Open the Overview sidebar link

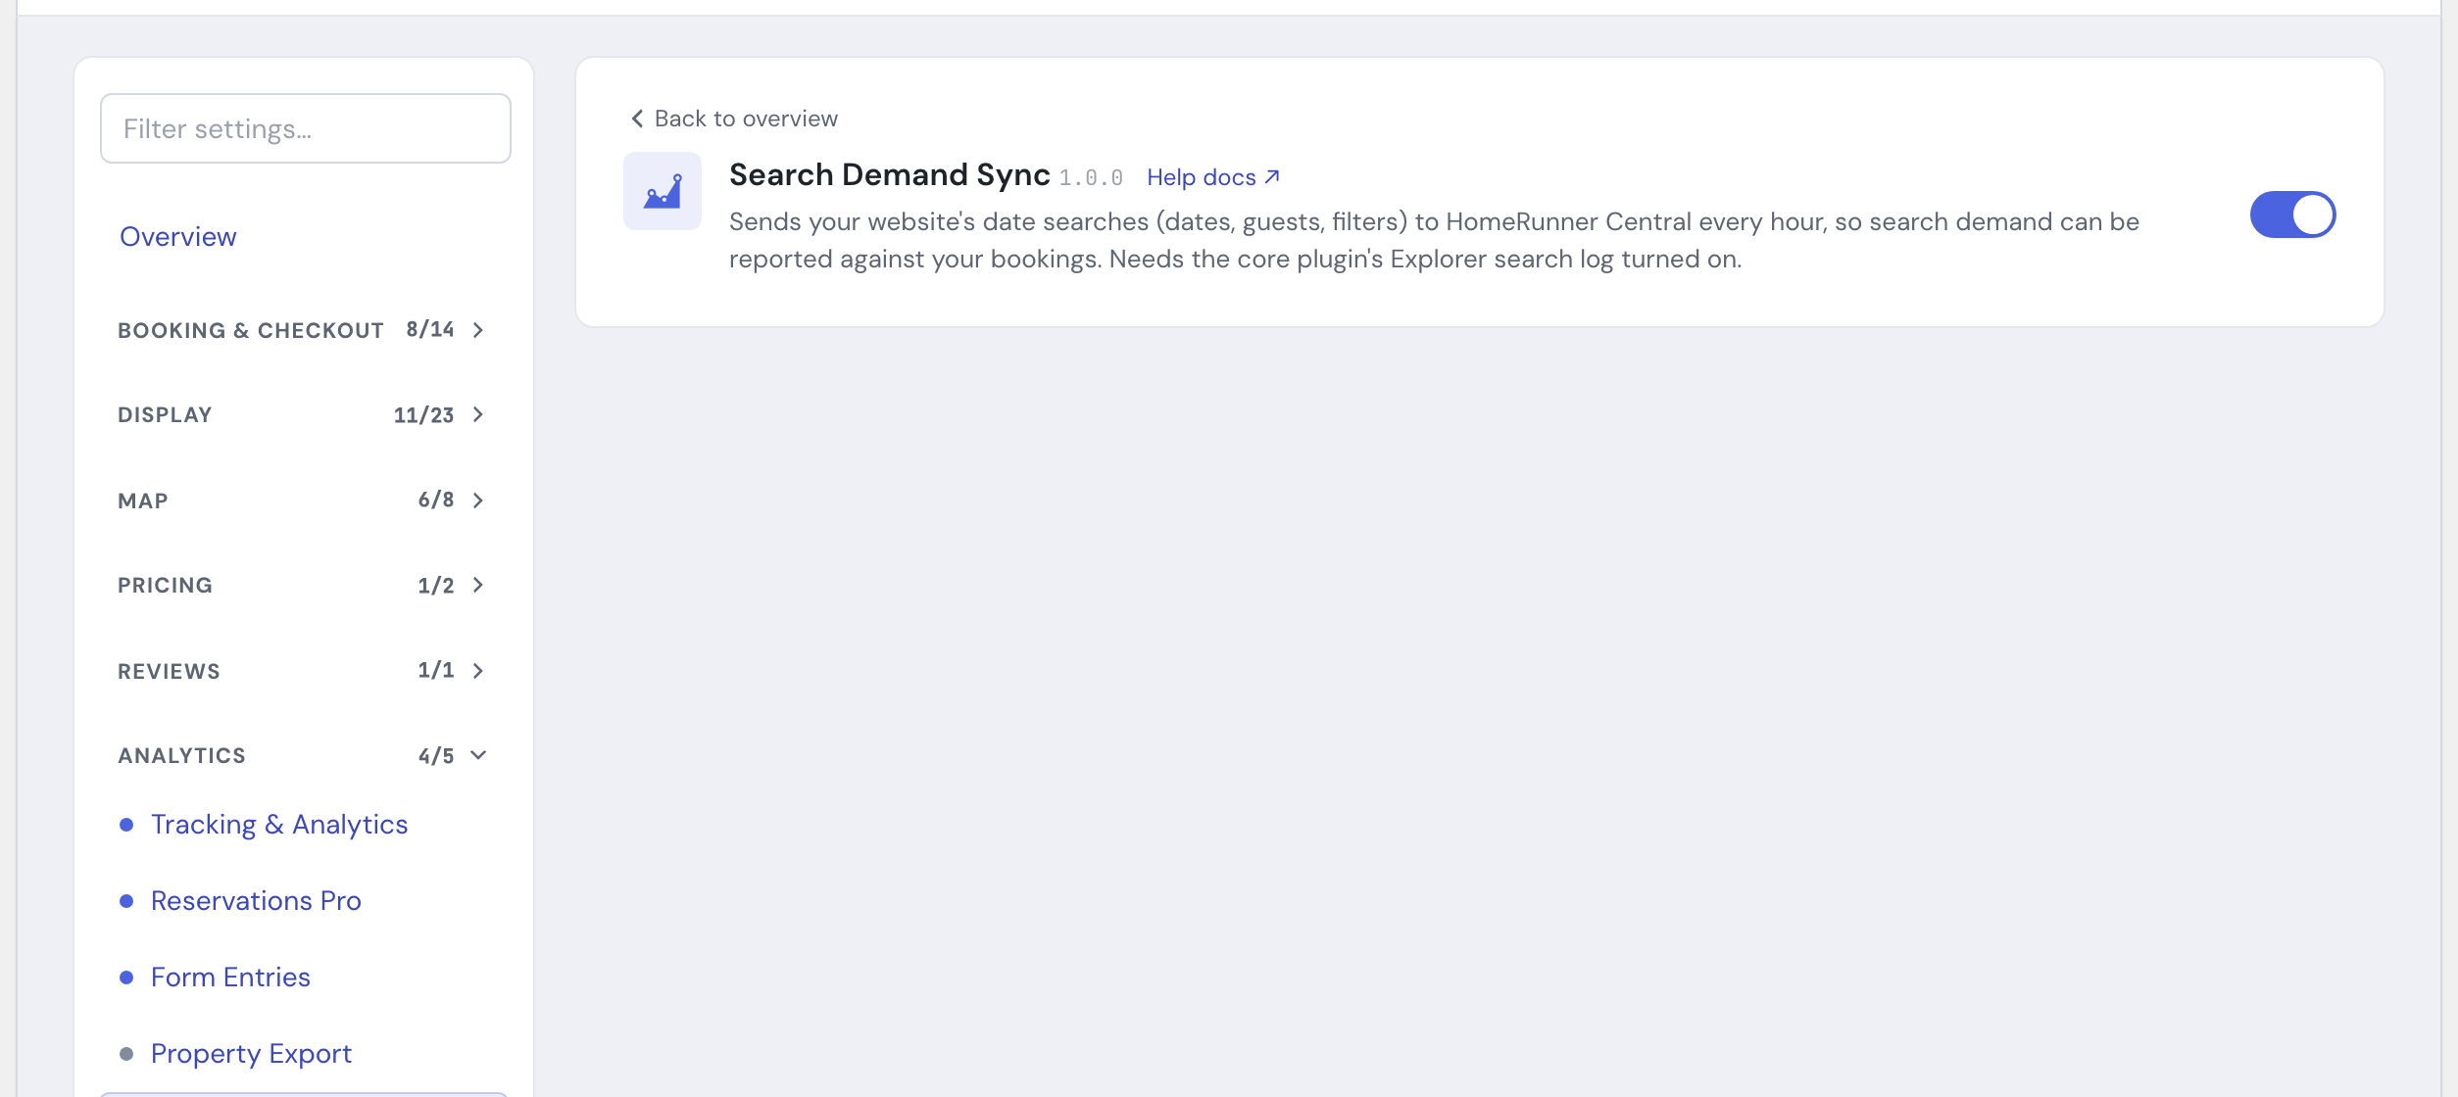click(178, 237)
